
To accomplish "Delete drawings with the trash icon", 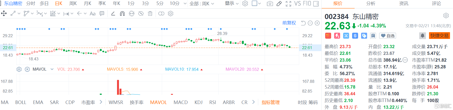I will (x=150, y=13).
